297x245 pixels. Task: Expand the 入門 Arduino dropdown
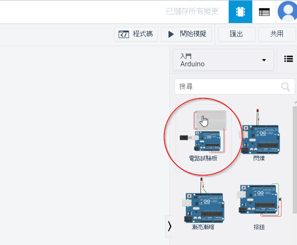pos(223,60)
